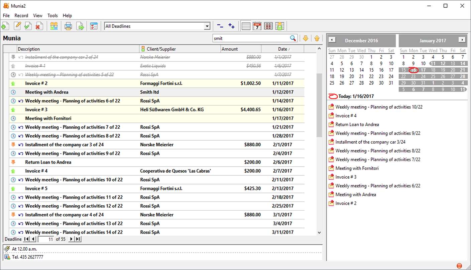Open the View menu
This screenshot has width=471, height=270.
pos(38,16)
